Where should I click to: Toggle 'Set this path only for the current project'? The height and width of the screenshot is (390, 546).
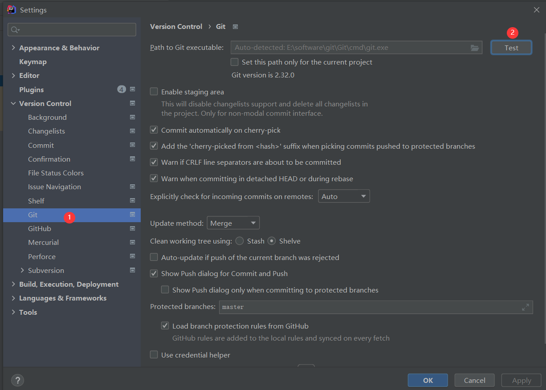point(234,62)
